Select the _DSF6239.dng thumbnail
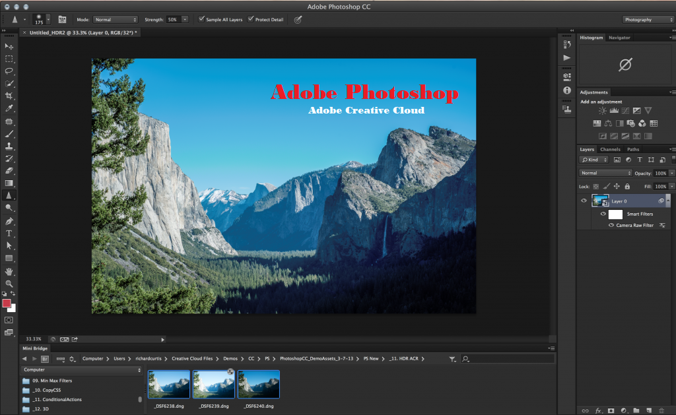This screenshot has width=676, height=415. tap(214, 384)
